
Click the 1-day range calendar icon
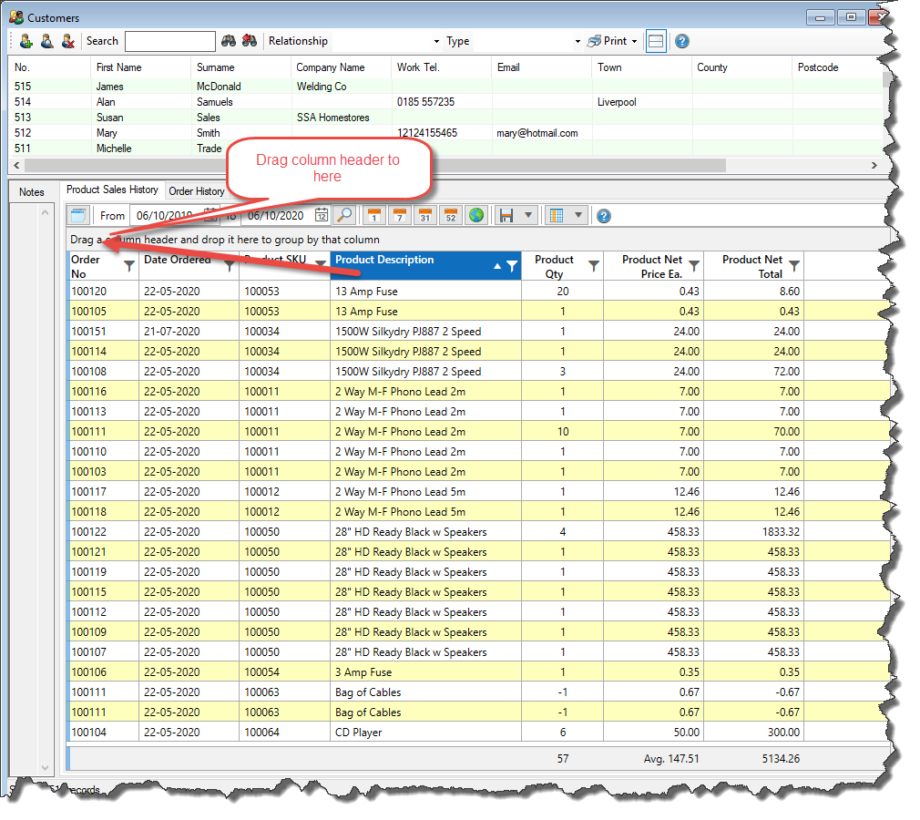pos(373,215)
